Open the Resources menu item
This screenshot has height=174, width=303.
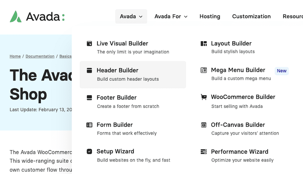click(293, 16)
